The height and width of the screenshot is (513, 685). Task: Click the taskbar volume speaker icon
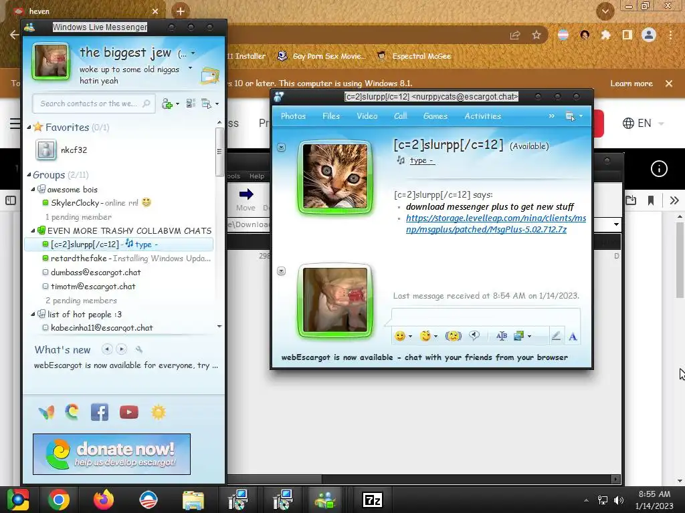click(618, 500)
